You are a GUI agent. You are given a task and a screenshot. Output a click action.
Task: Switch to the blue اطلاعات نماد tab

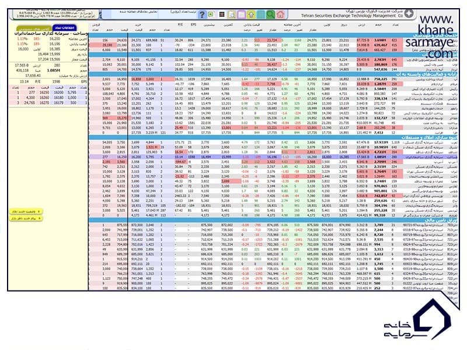coord(65,27)
